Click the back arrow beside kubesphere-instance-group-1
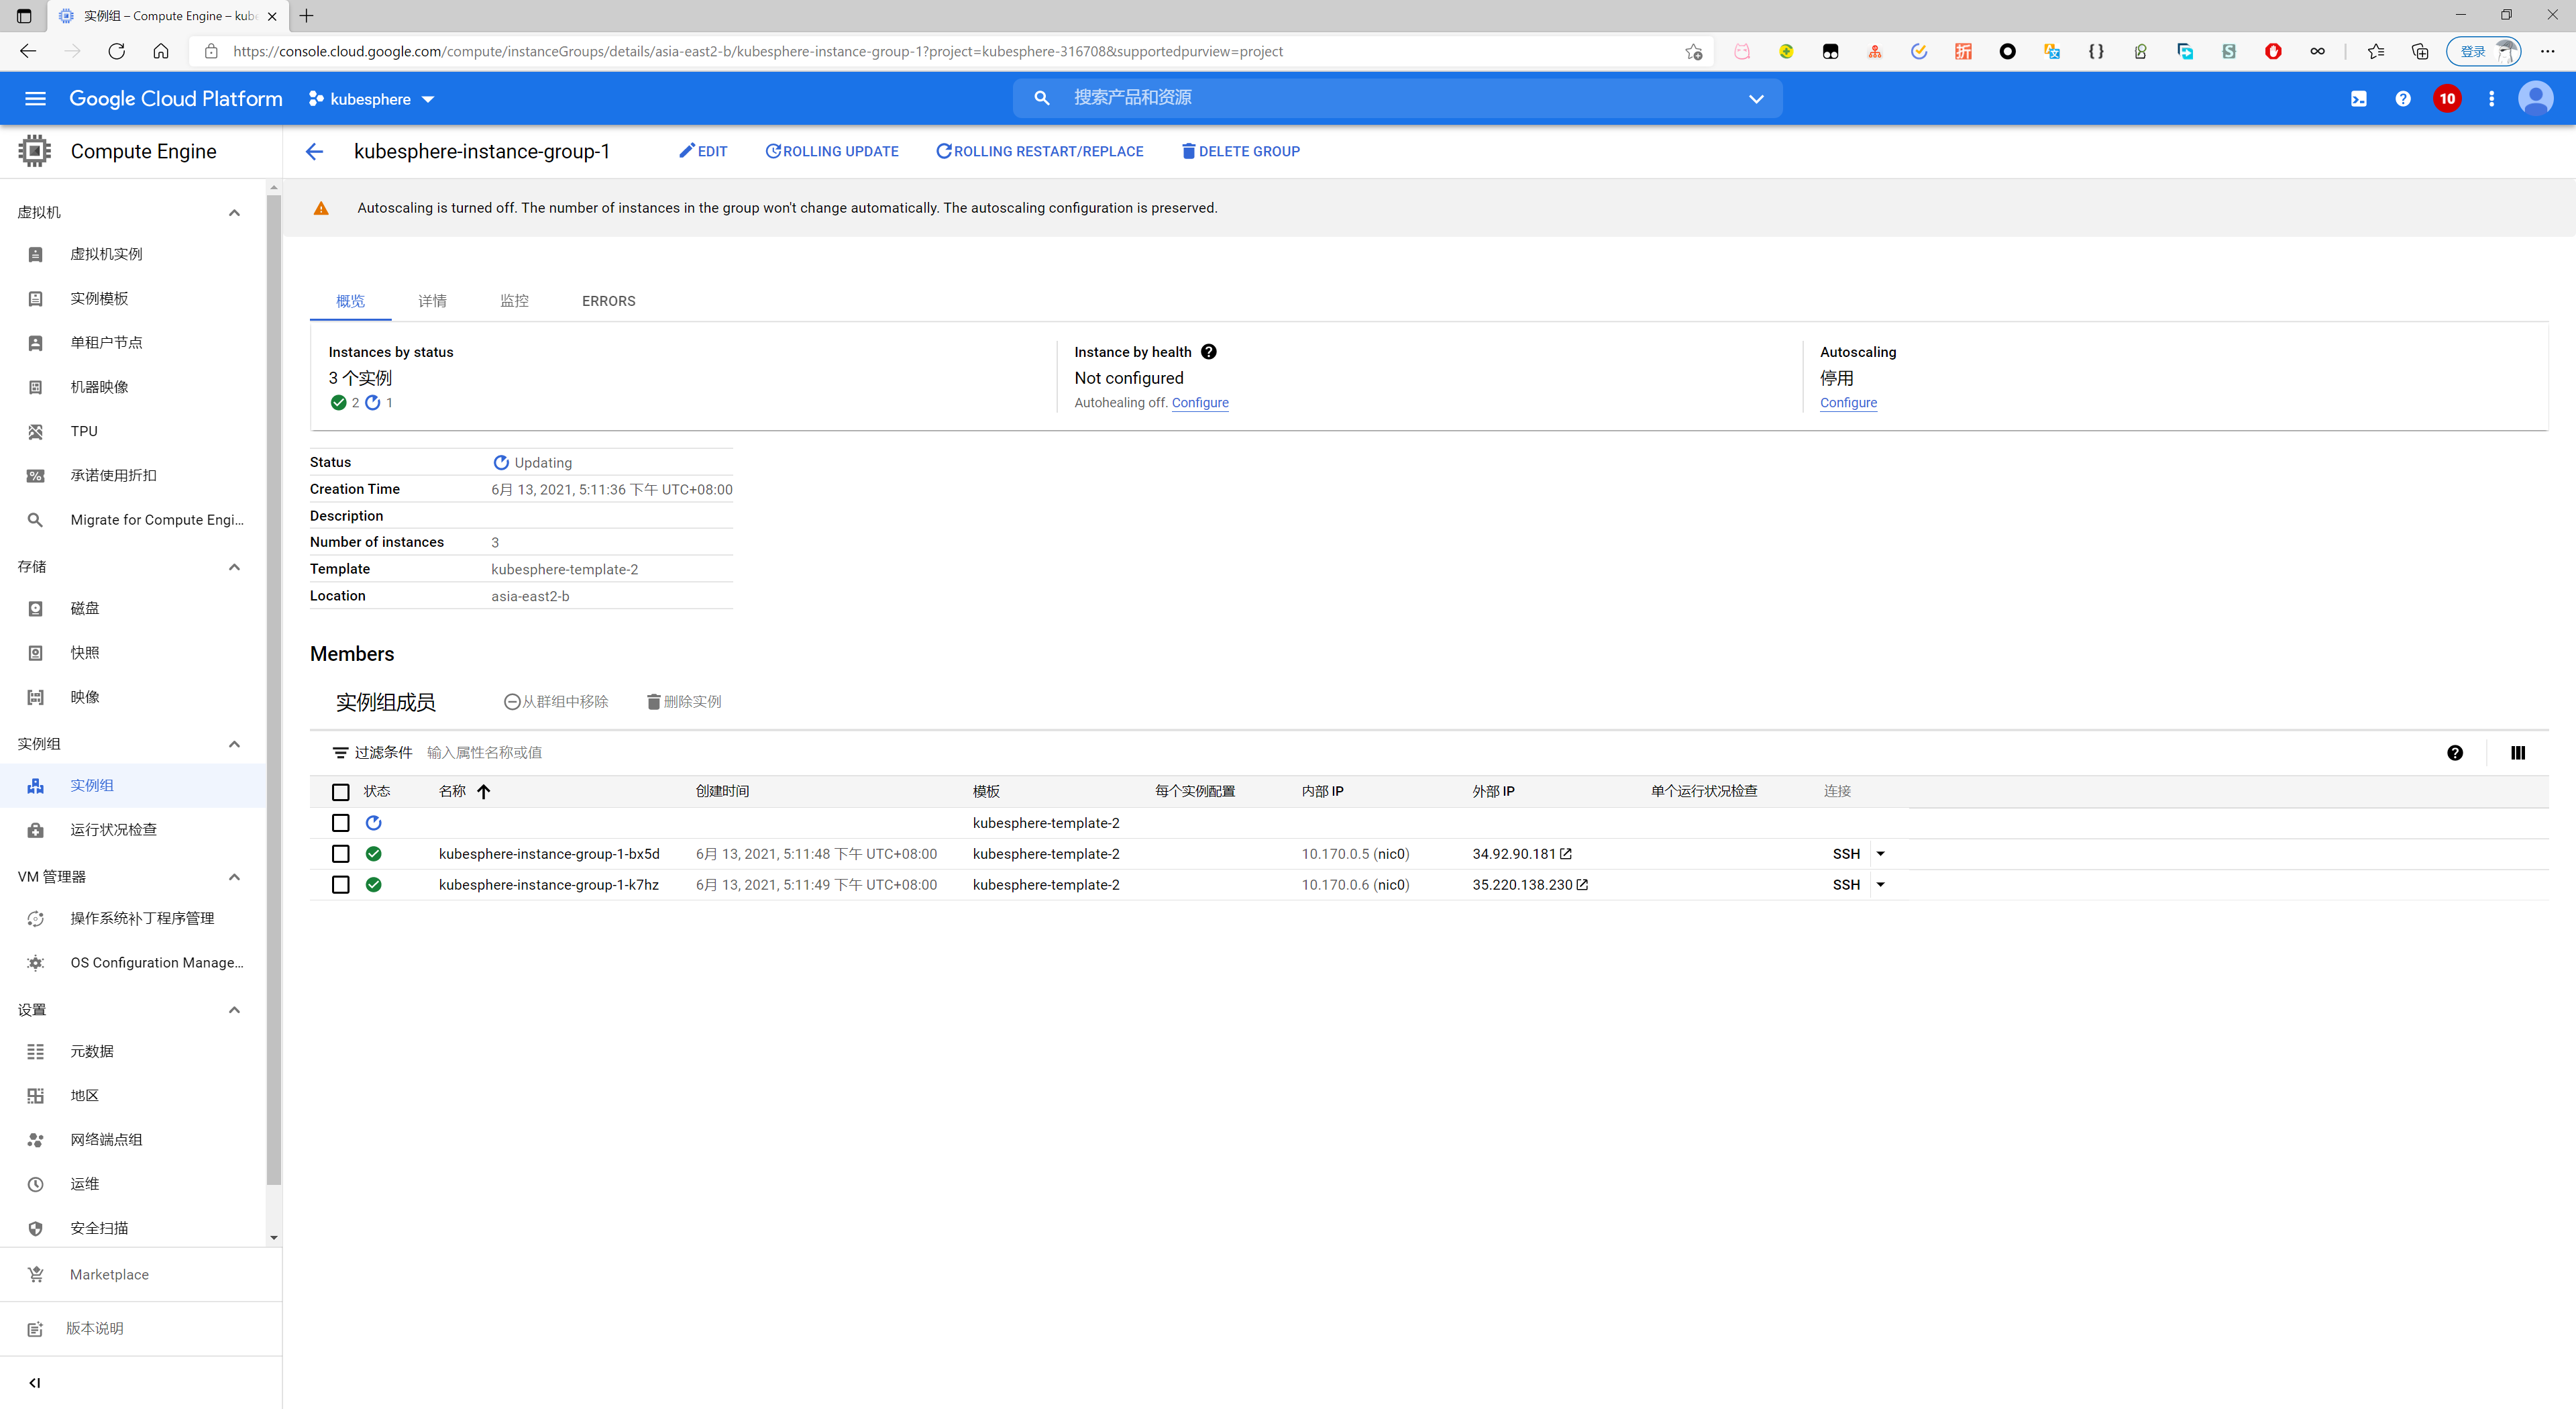2576x1409 pixels. [x=314, y=152]
